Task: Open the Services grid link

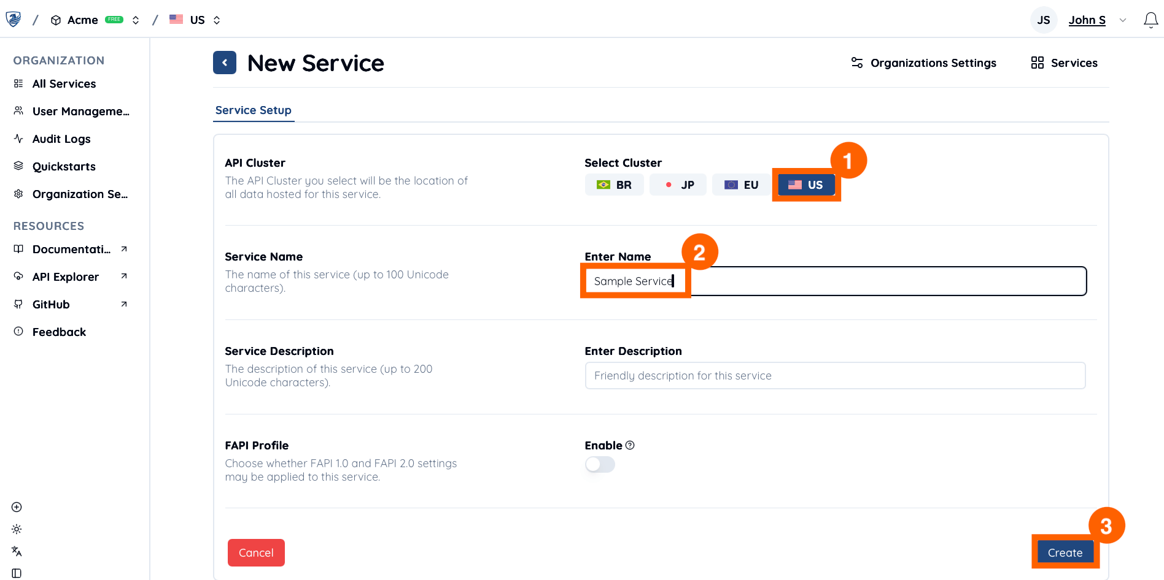Action: pyautogui.click(x=1064, y=63)
